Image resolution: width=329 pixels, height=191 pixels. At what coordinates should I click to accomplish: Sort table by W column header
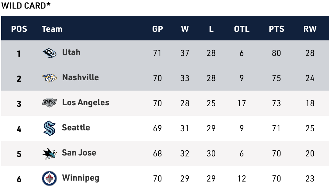click(x=185, y=29)
